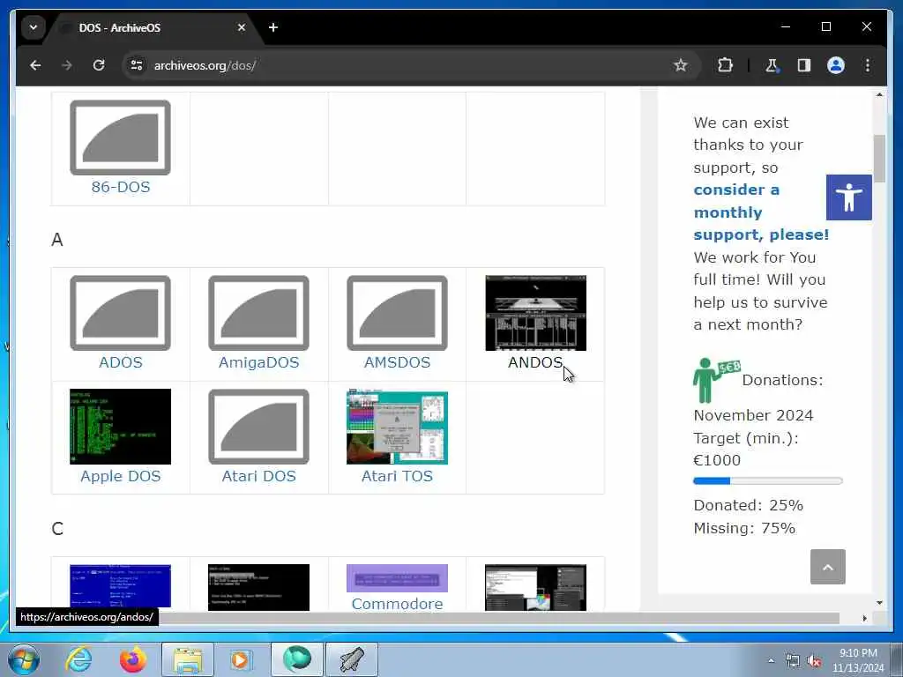Open the 86-DOS link
The image size is (903, 677).
[x=120, y=187]
